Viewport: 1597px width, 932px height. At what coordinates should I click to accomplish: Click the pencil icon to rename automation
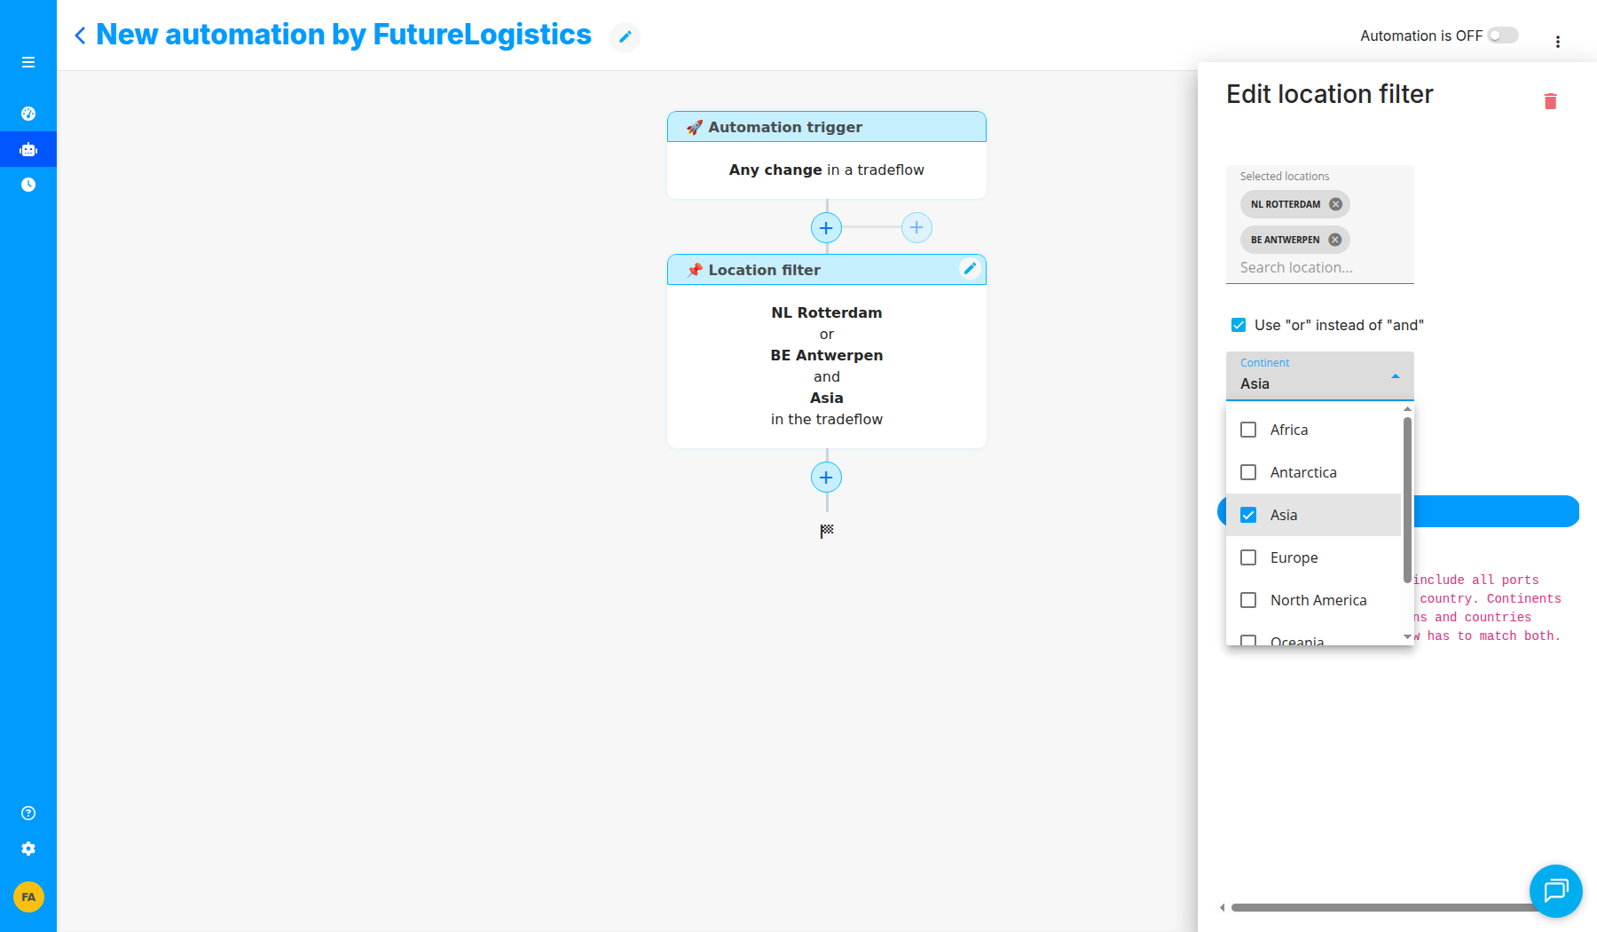tap(625, 36)
